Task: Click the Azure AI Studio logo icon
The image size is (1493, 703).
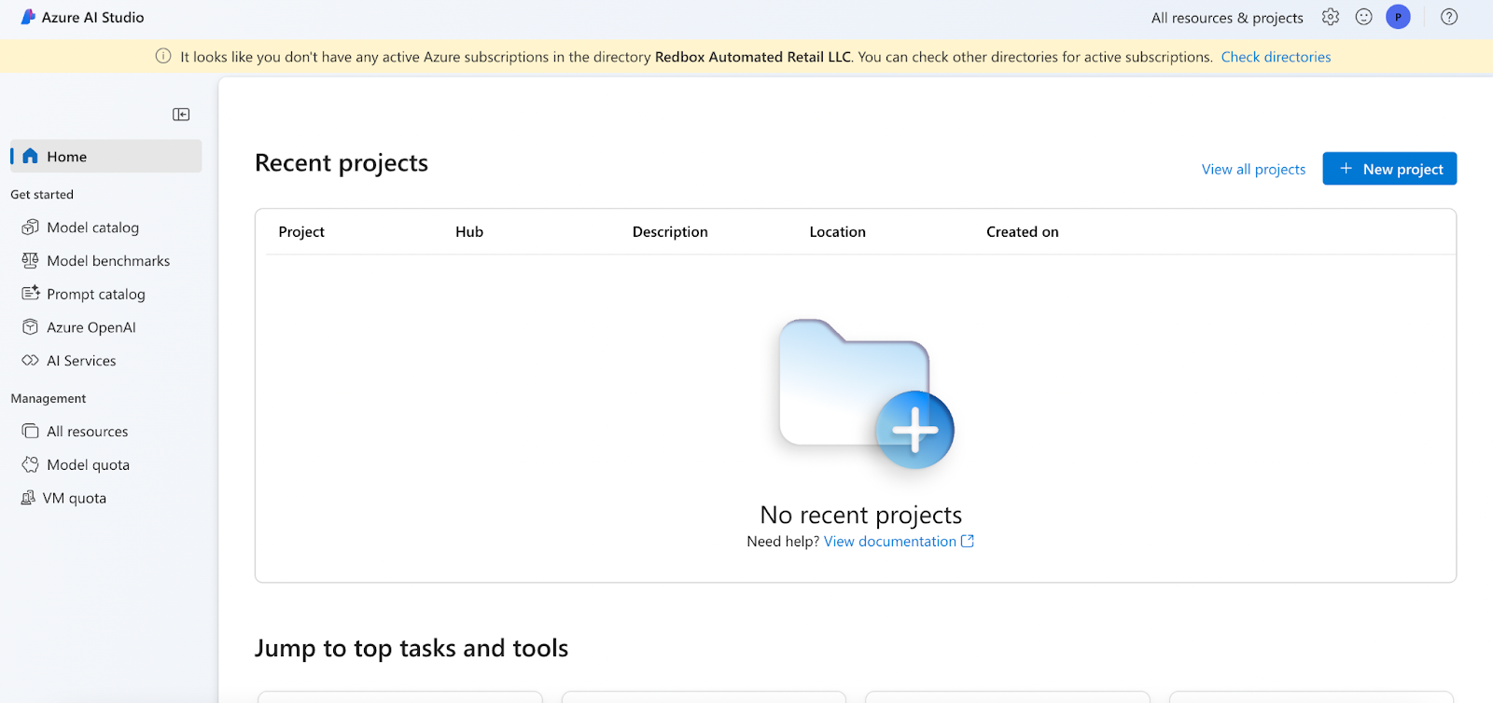Action: coord(28,17)
